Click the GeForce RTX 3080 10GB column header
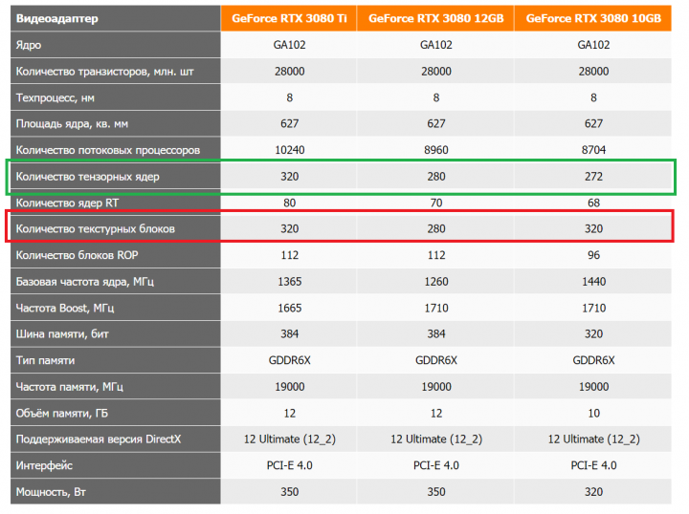689x514 pixels. (593, 18)
